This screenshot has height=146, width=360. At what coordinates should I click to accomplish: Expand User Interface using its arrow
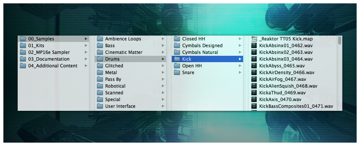[x=163, y=106]
